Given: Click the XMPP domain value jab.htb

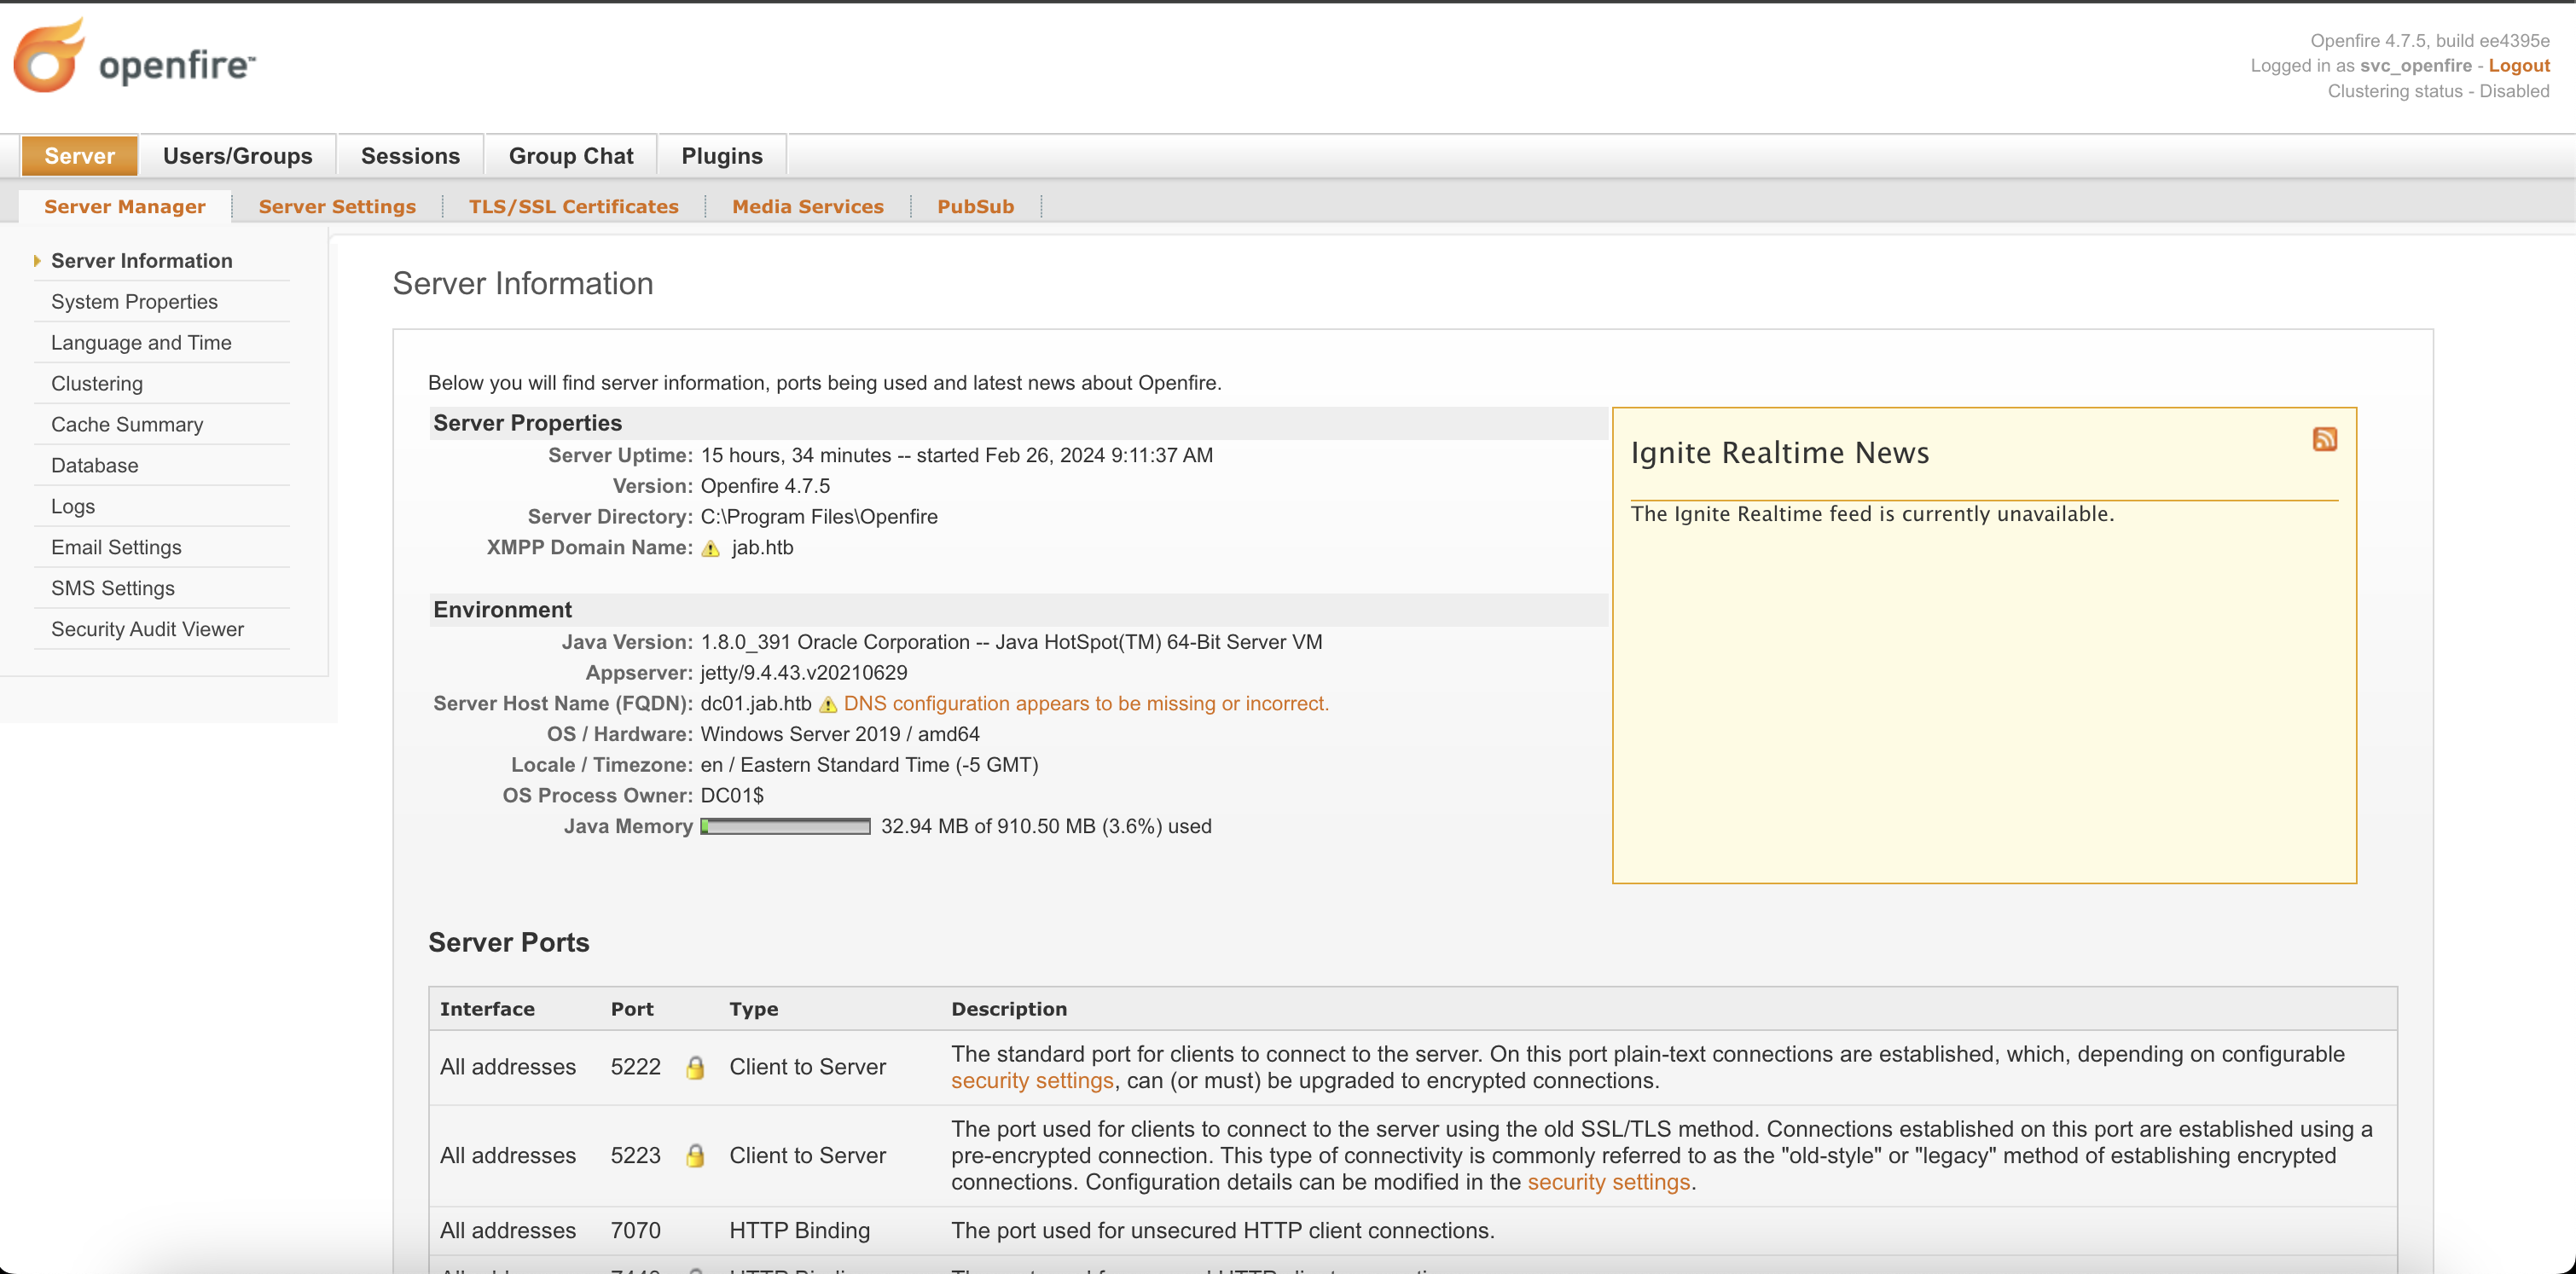Looking at the screenshot, I should tap(762, 548).
